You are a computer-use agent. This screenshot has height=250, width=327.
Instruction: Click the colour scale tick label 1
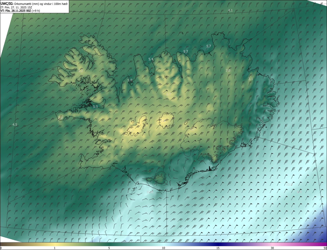pyautogui.click(x=55, y=248)
